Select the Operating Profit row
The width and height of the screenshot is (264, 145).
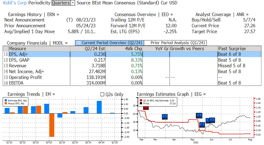[x=132, y=77]
